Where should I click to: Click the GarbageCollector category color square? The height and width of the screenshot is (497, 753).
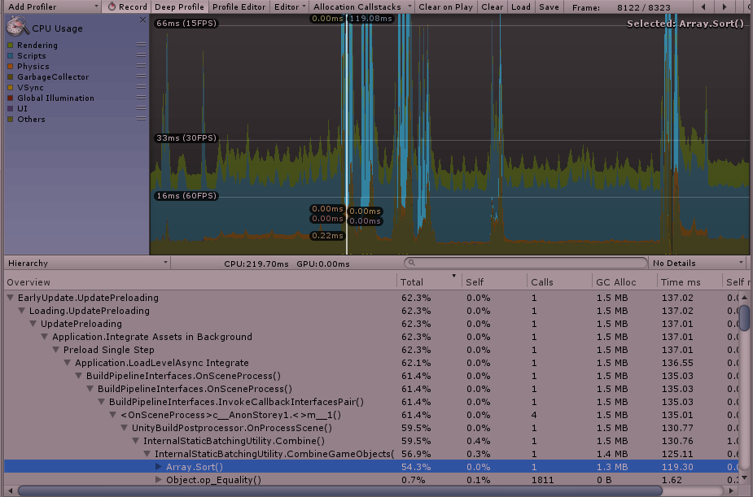pos(11,76)
